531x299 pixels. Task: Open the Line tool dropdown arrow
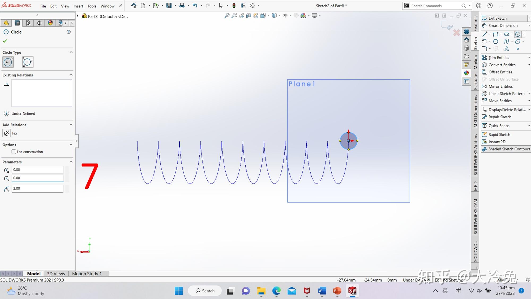(x=490, y=34)
